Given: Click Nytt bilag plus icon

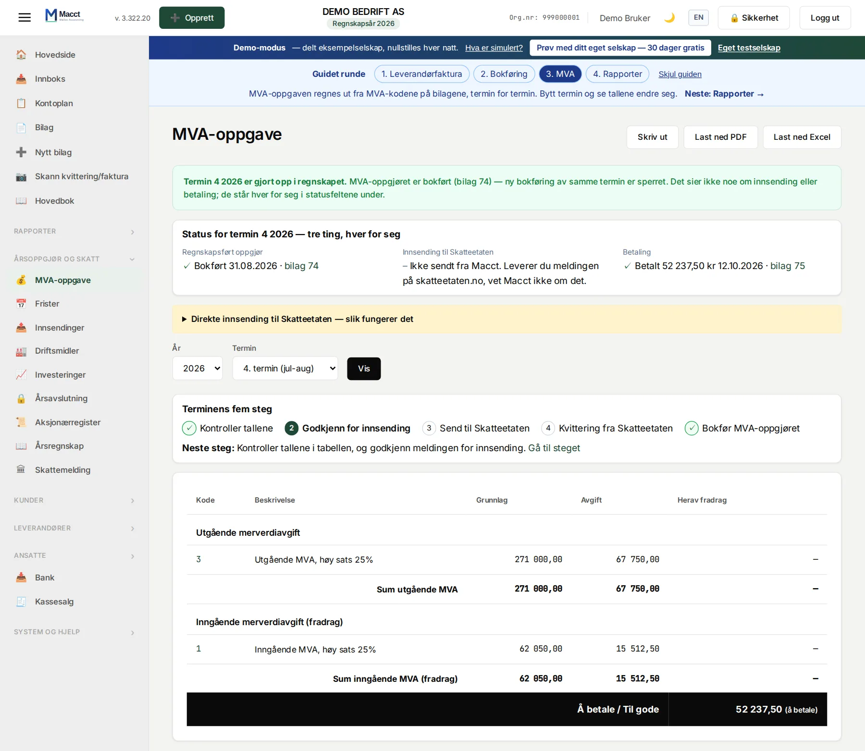Looking at the screenshot, I should coord(21,152).
